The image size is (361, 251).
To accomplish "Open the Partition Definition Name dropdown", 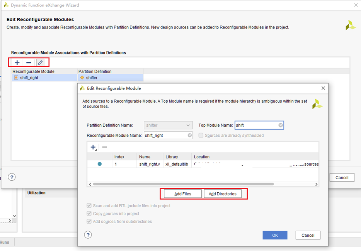I will coord(168,125).
